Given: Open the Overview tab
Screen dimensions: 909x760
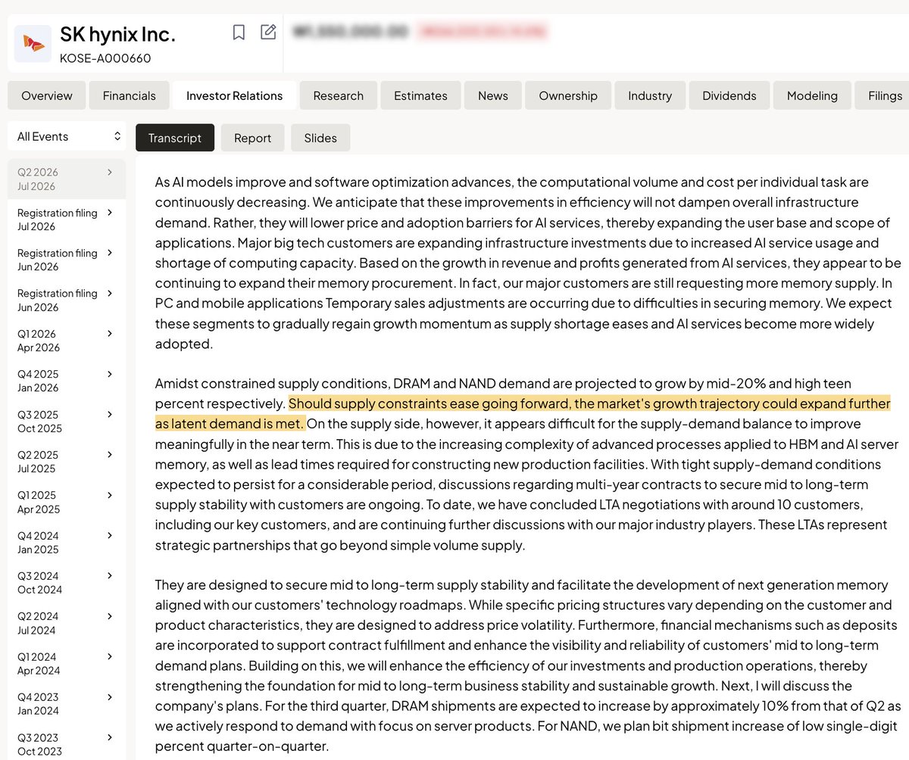Looking at the screenshot, I should click(47, 95).
